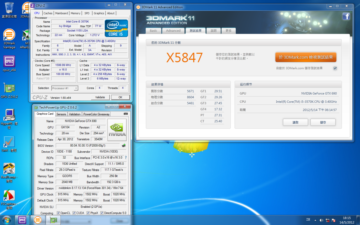Click the Intel Core i5 logo in CPU-Z
Viewport: 360px width, 225px height.
tap(116, 28)
